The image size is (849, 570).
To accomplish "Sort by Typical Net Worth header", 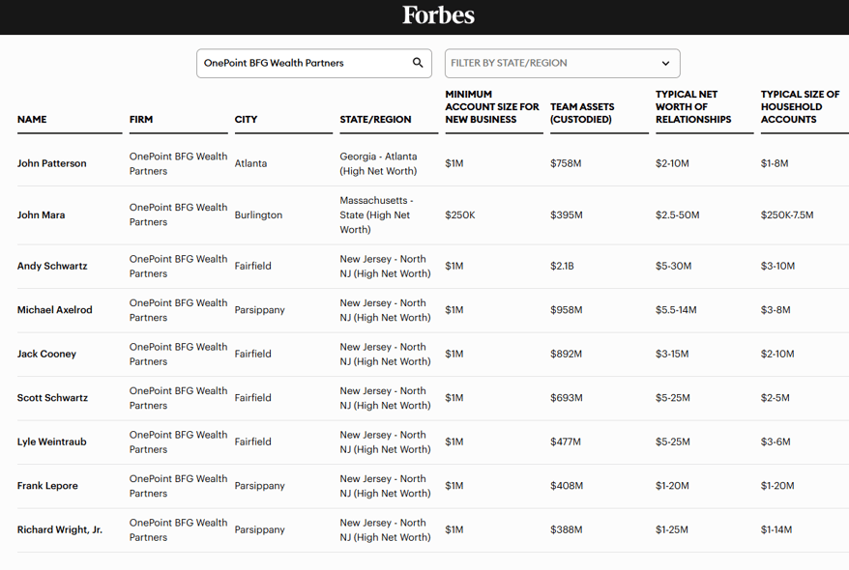I will click(692, 107).
